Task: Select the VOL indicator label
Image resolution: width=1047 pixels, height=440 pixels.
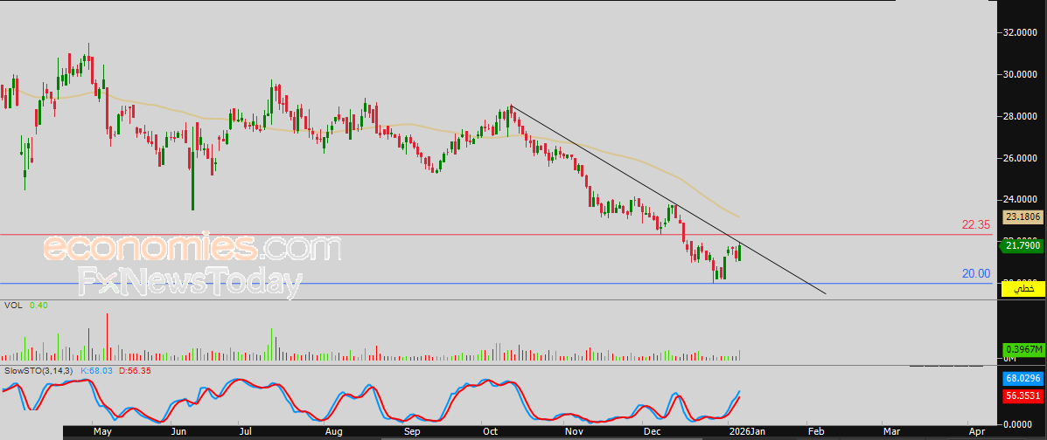Action: (13, 305)
